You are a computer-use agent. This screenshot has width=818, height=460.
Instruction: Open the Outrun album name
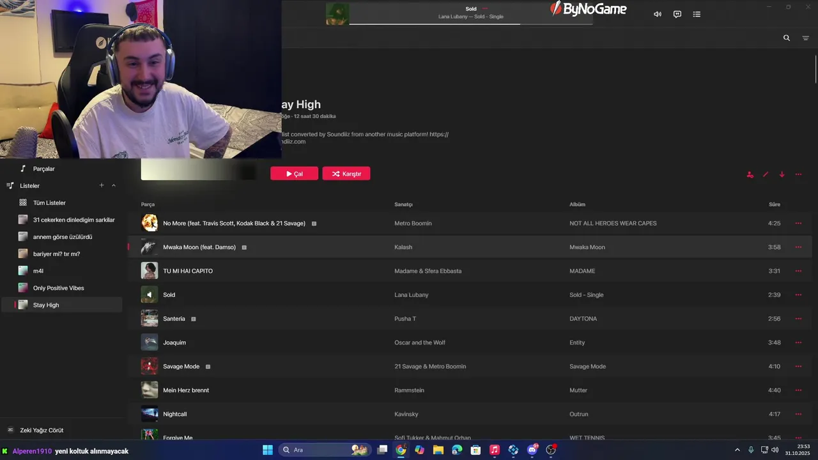coord(579,414)
